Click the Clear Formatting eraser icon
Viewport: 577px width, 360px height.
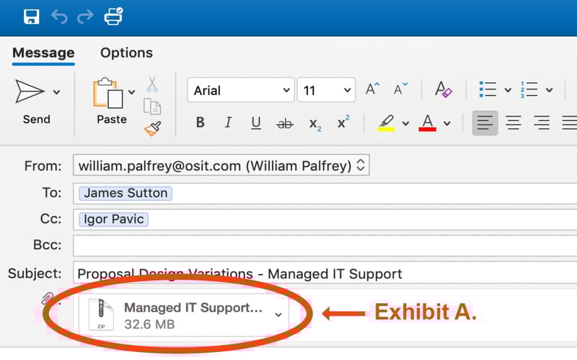pyautogui.click(x=443, y=89)
